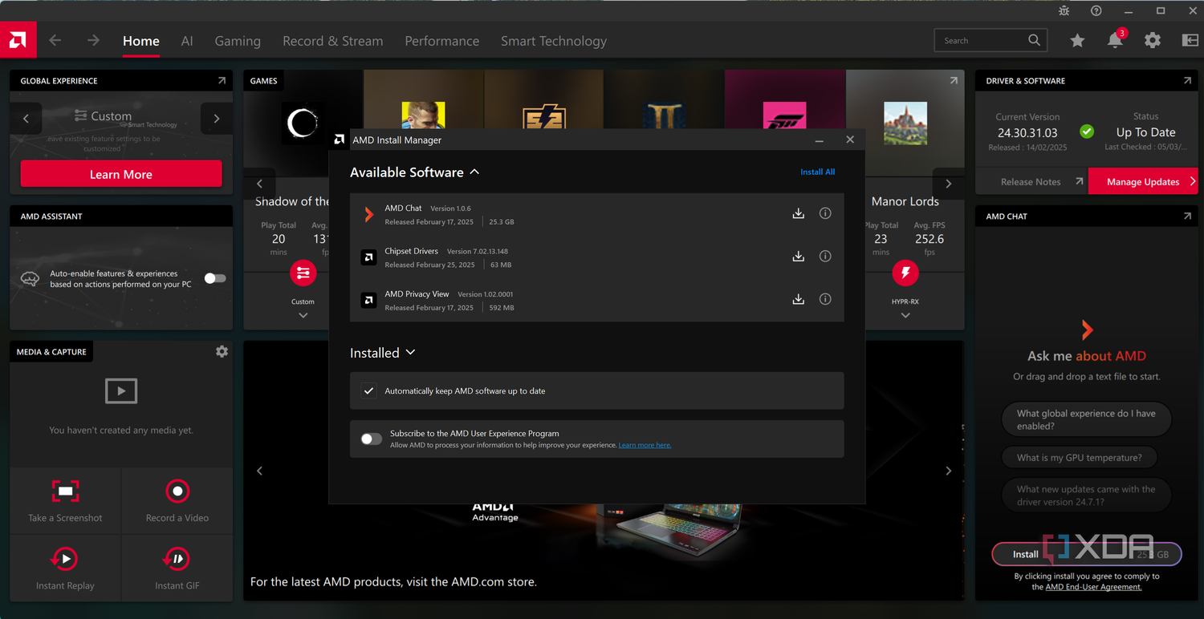Expand the Installed section

409,352
